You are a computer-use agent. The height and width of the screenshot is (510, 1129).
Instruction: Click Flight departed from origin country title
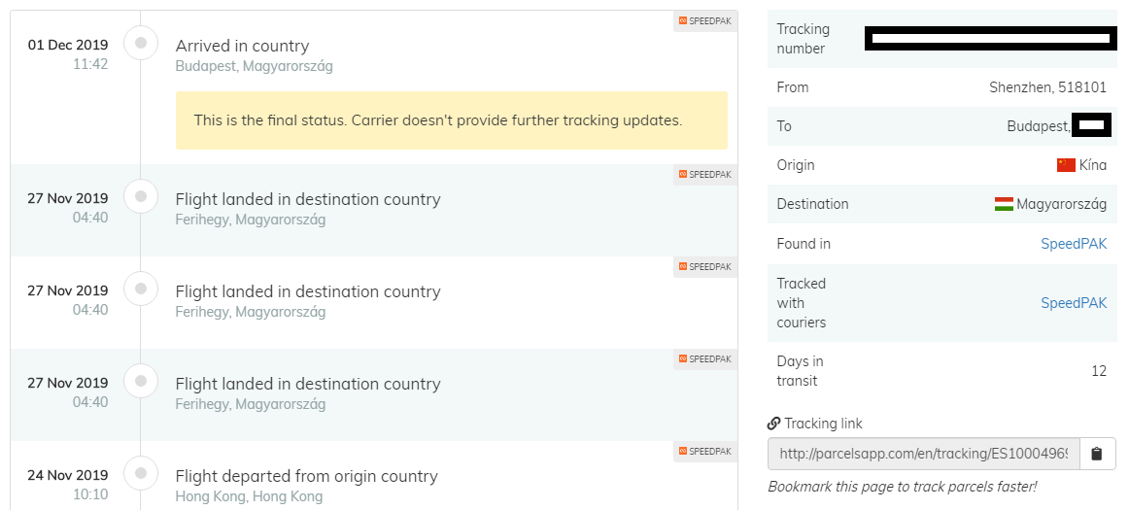[306, 476]
